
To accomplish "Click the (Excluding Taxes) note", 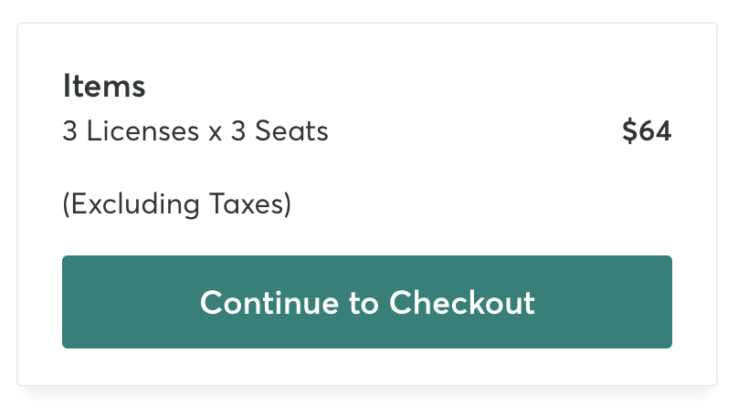I will point(177,204).
